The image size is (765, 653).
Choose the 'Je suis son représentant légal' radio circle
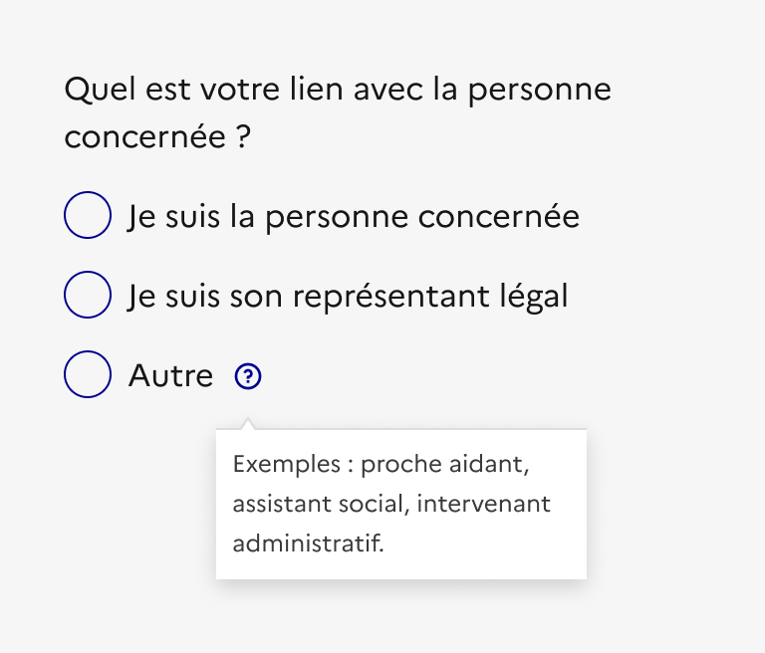click(x=88, y=295)
